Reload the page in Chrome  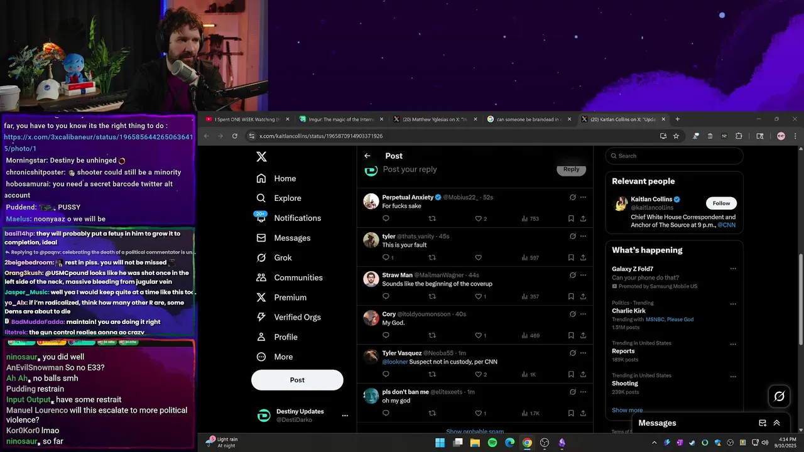(235, 136)
